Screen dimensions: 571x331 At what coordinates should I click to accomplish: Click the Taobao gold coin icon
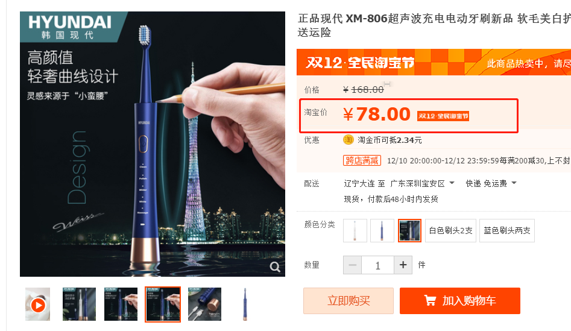click(x=349, y=140)
